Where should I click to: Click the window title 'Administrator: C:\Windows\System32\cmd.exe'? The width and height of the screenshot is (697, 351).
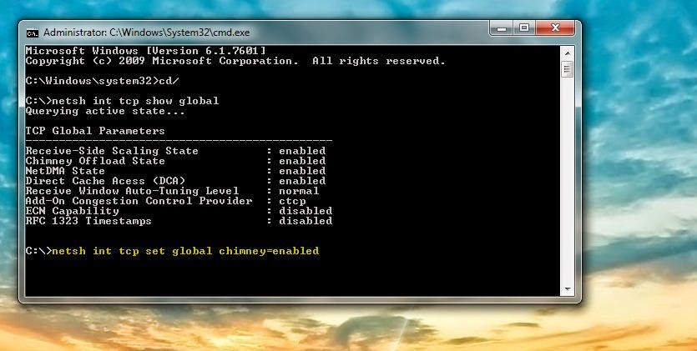click(147, 33)
